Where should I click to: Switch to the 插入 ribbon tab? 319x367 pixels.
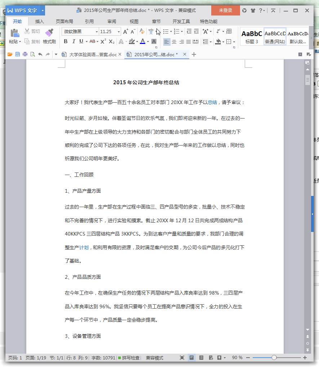pyautogui.click(x=39, y=21)
